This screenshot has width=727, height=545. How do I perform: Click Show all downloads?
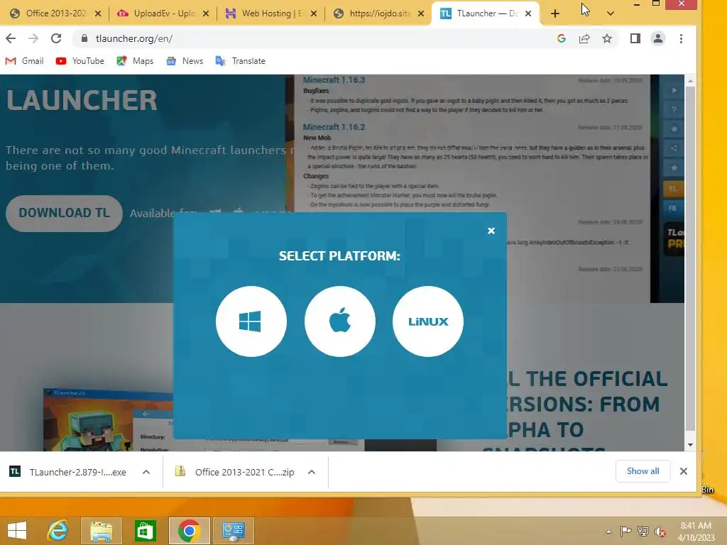(643, 471)
